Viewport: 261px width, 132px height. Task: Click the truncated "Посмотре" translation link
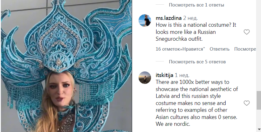click(x=245, y=49)
